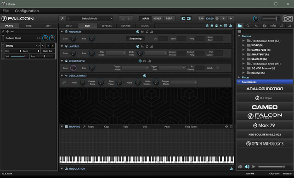Collapse the LAYER(S) section
294x178 pixels.
(x=62, y=46)
